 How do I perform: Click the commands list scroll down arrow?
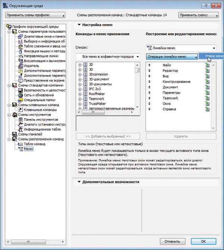tap(137, 107)
